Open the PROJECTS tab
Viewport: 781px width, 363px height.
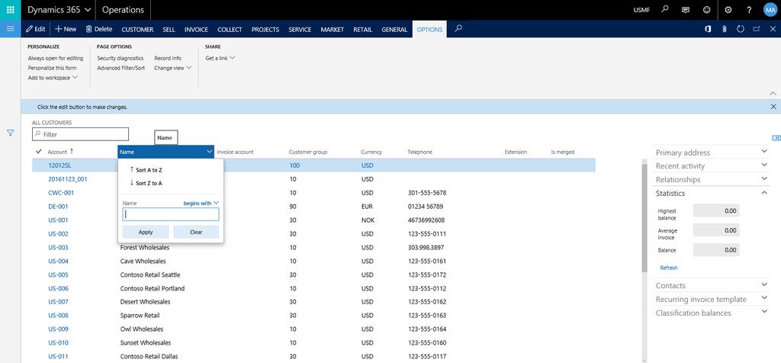pos(265,30)
